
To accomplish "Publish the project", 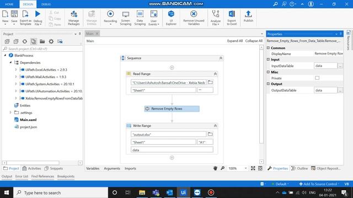I will 248,16.
